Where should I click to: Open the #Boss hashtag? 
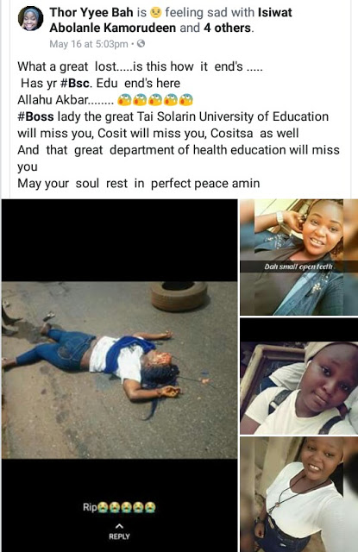coord(36,116)
